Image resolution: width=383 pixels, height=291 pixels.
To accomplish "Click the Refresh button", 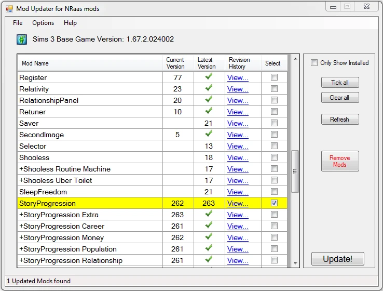I will tap(340, 120).
